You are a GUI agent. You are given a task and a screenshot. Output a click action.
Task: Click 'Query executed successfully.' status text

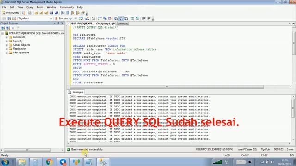point(87,149)
